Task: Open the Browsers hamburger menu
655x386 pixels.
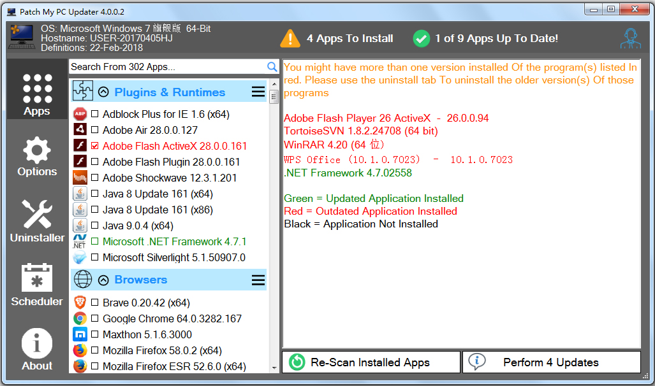Action: coord(258,280)
